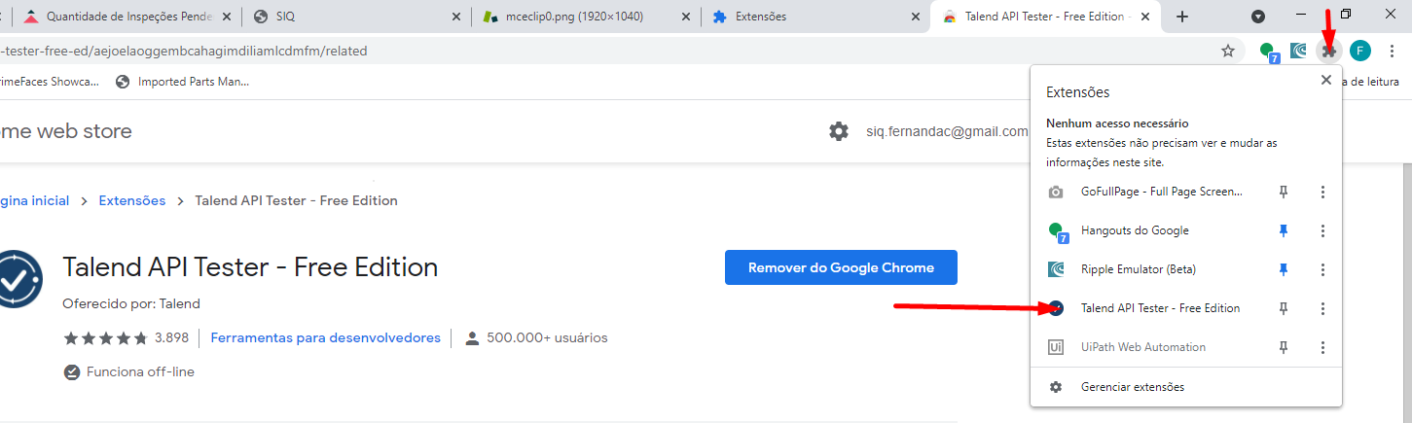The image size is (1412, 423).
Task: Click the 500.000+ usuários text
Action: (549, 338)
